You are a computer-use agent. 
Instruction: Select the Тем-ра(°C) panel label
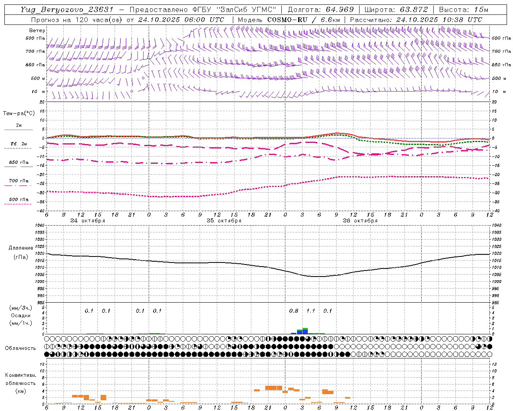19,114
